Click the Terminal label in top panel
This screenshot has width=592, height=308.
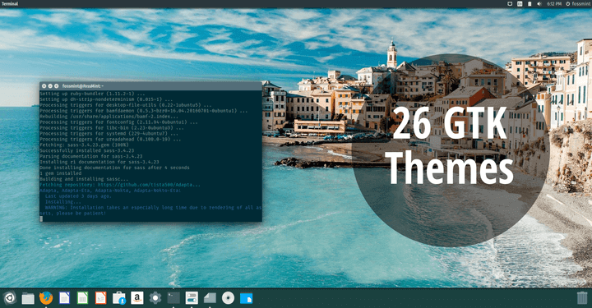point(10,4)
